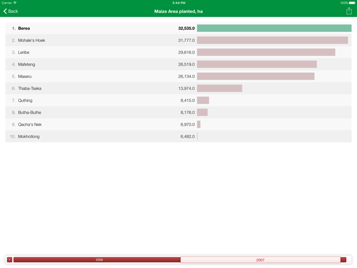Tap the 5:44 PM clock
357x268 pixels.
pos(178,3)
